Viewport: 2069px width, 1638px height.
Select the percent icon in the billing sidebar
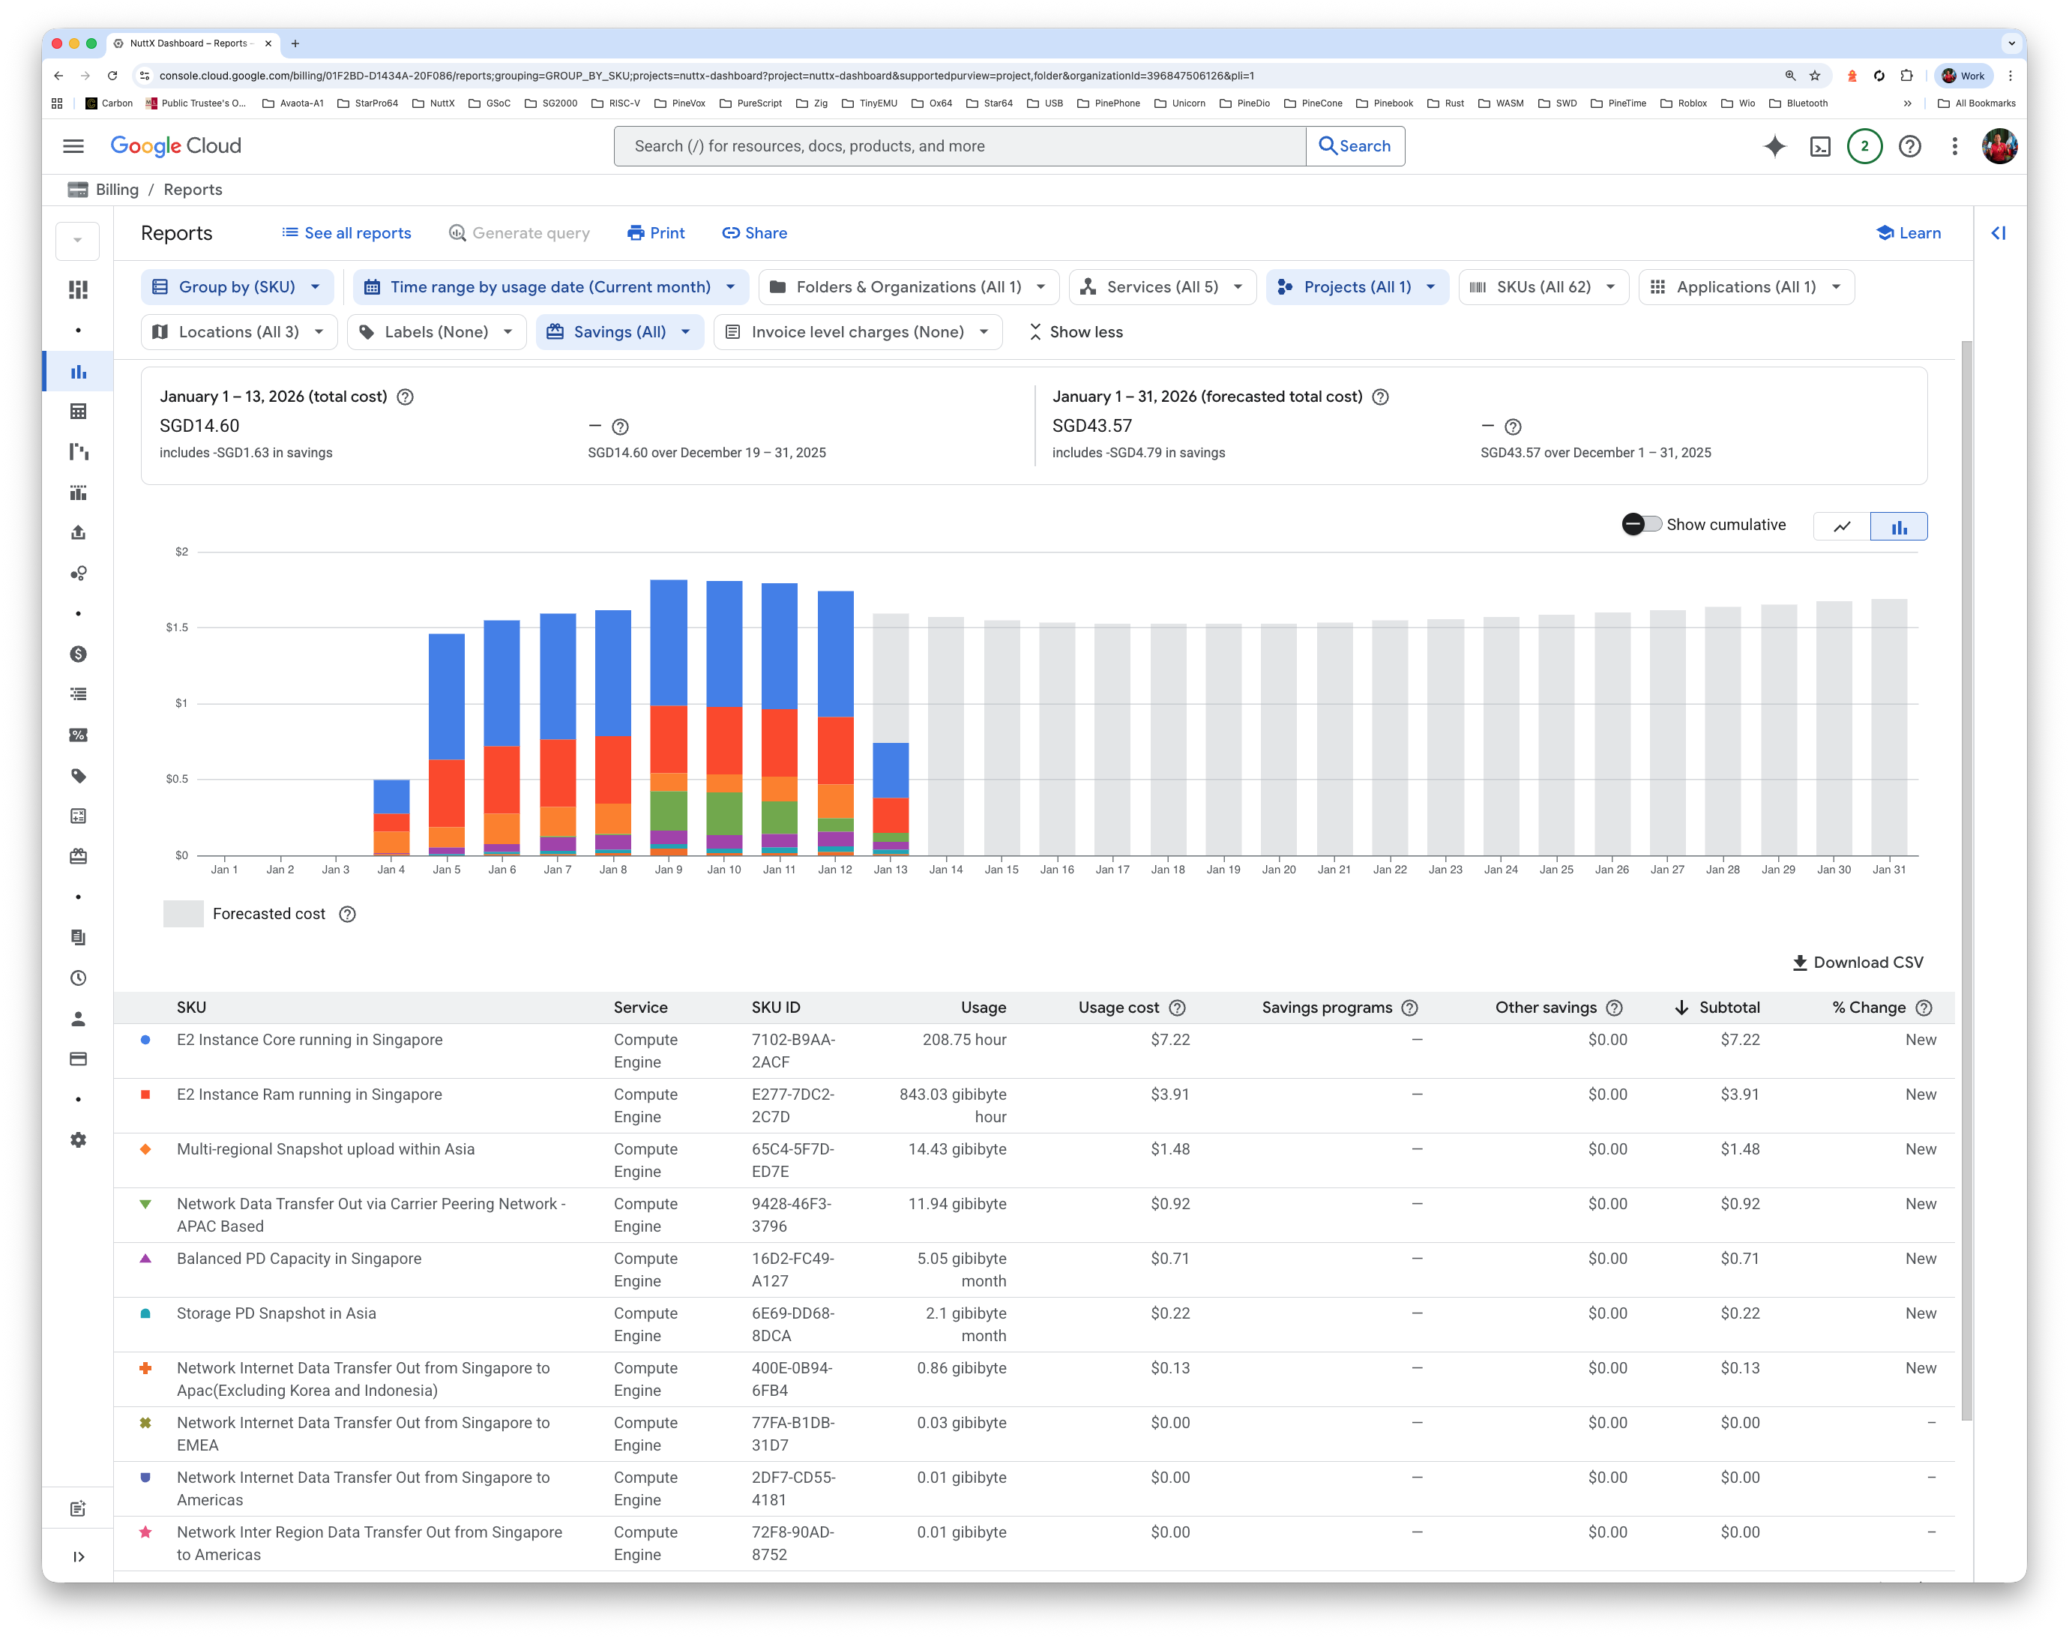[x=78, y=735]
